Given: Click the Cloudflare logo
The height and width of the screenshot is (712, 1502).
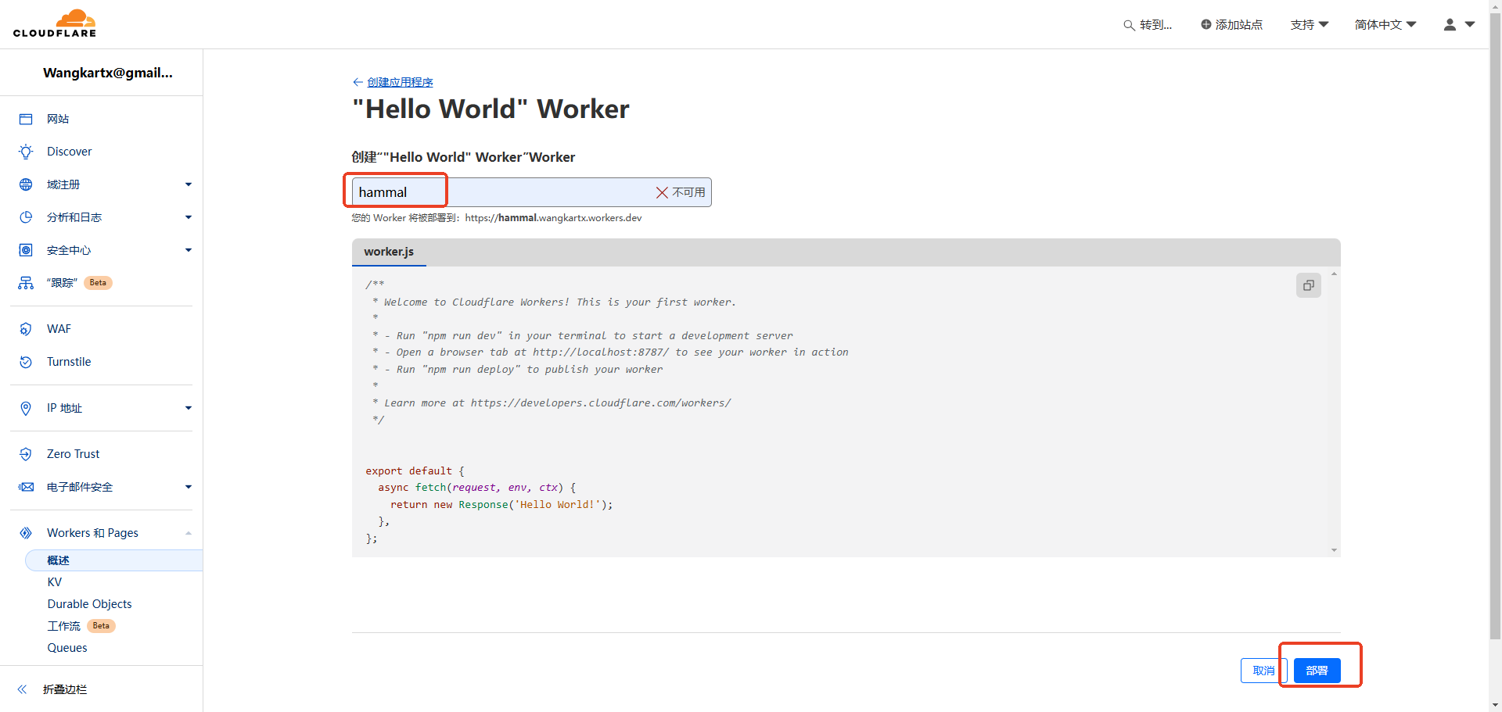Looking at the screenshot, I should [55, 23].
